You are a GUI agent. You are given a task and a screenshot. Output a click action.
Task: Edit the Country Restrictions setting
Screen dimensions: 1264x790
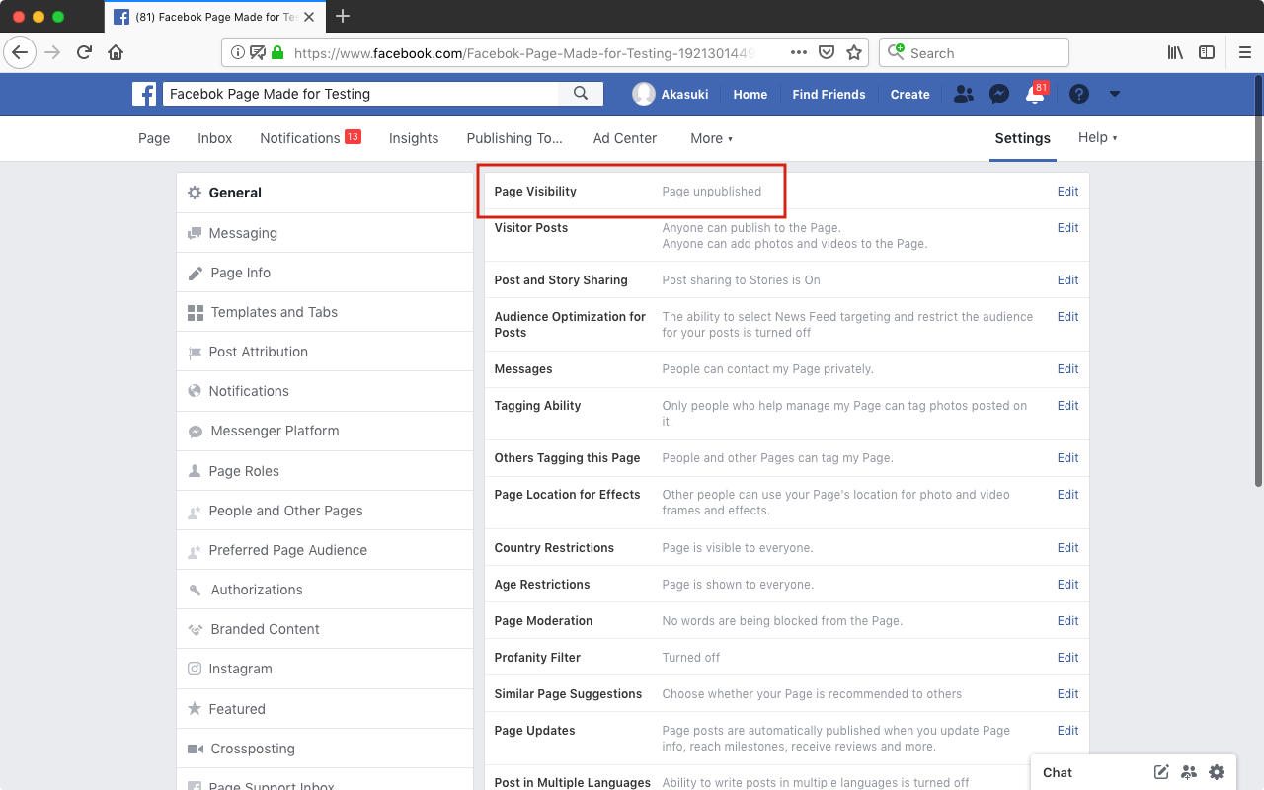pos(1067,548)
